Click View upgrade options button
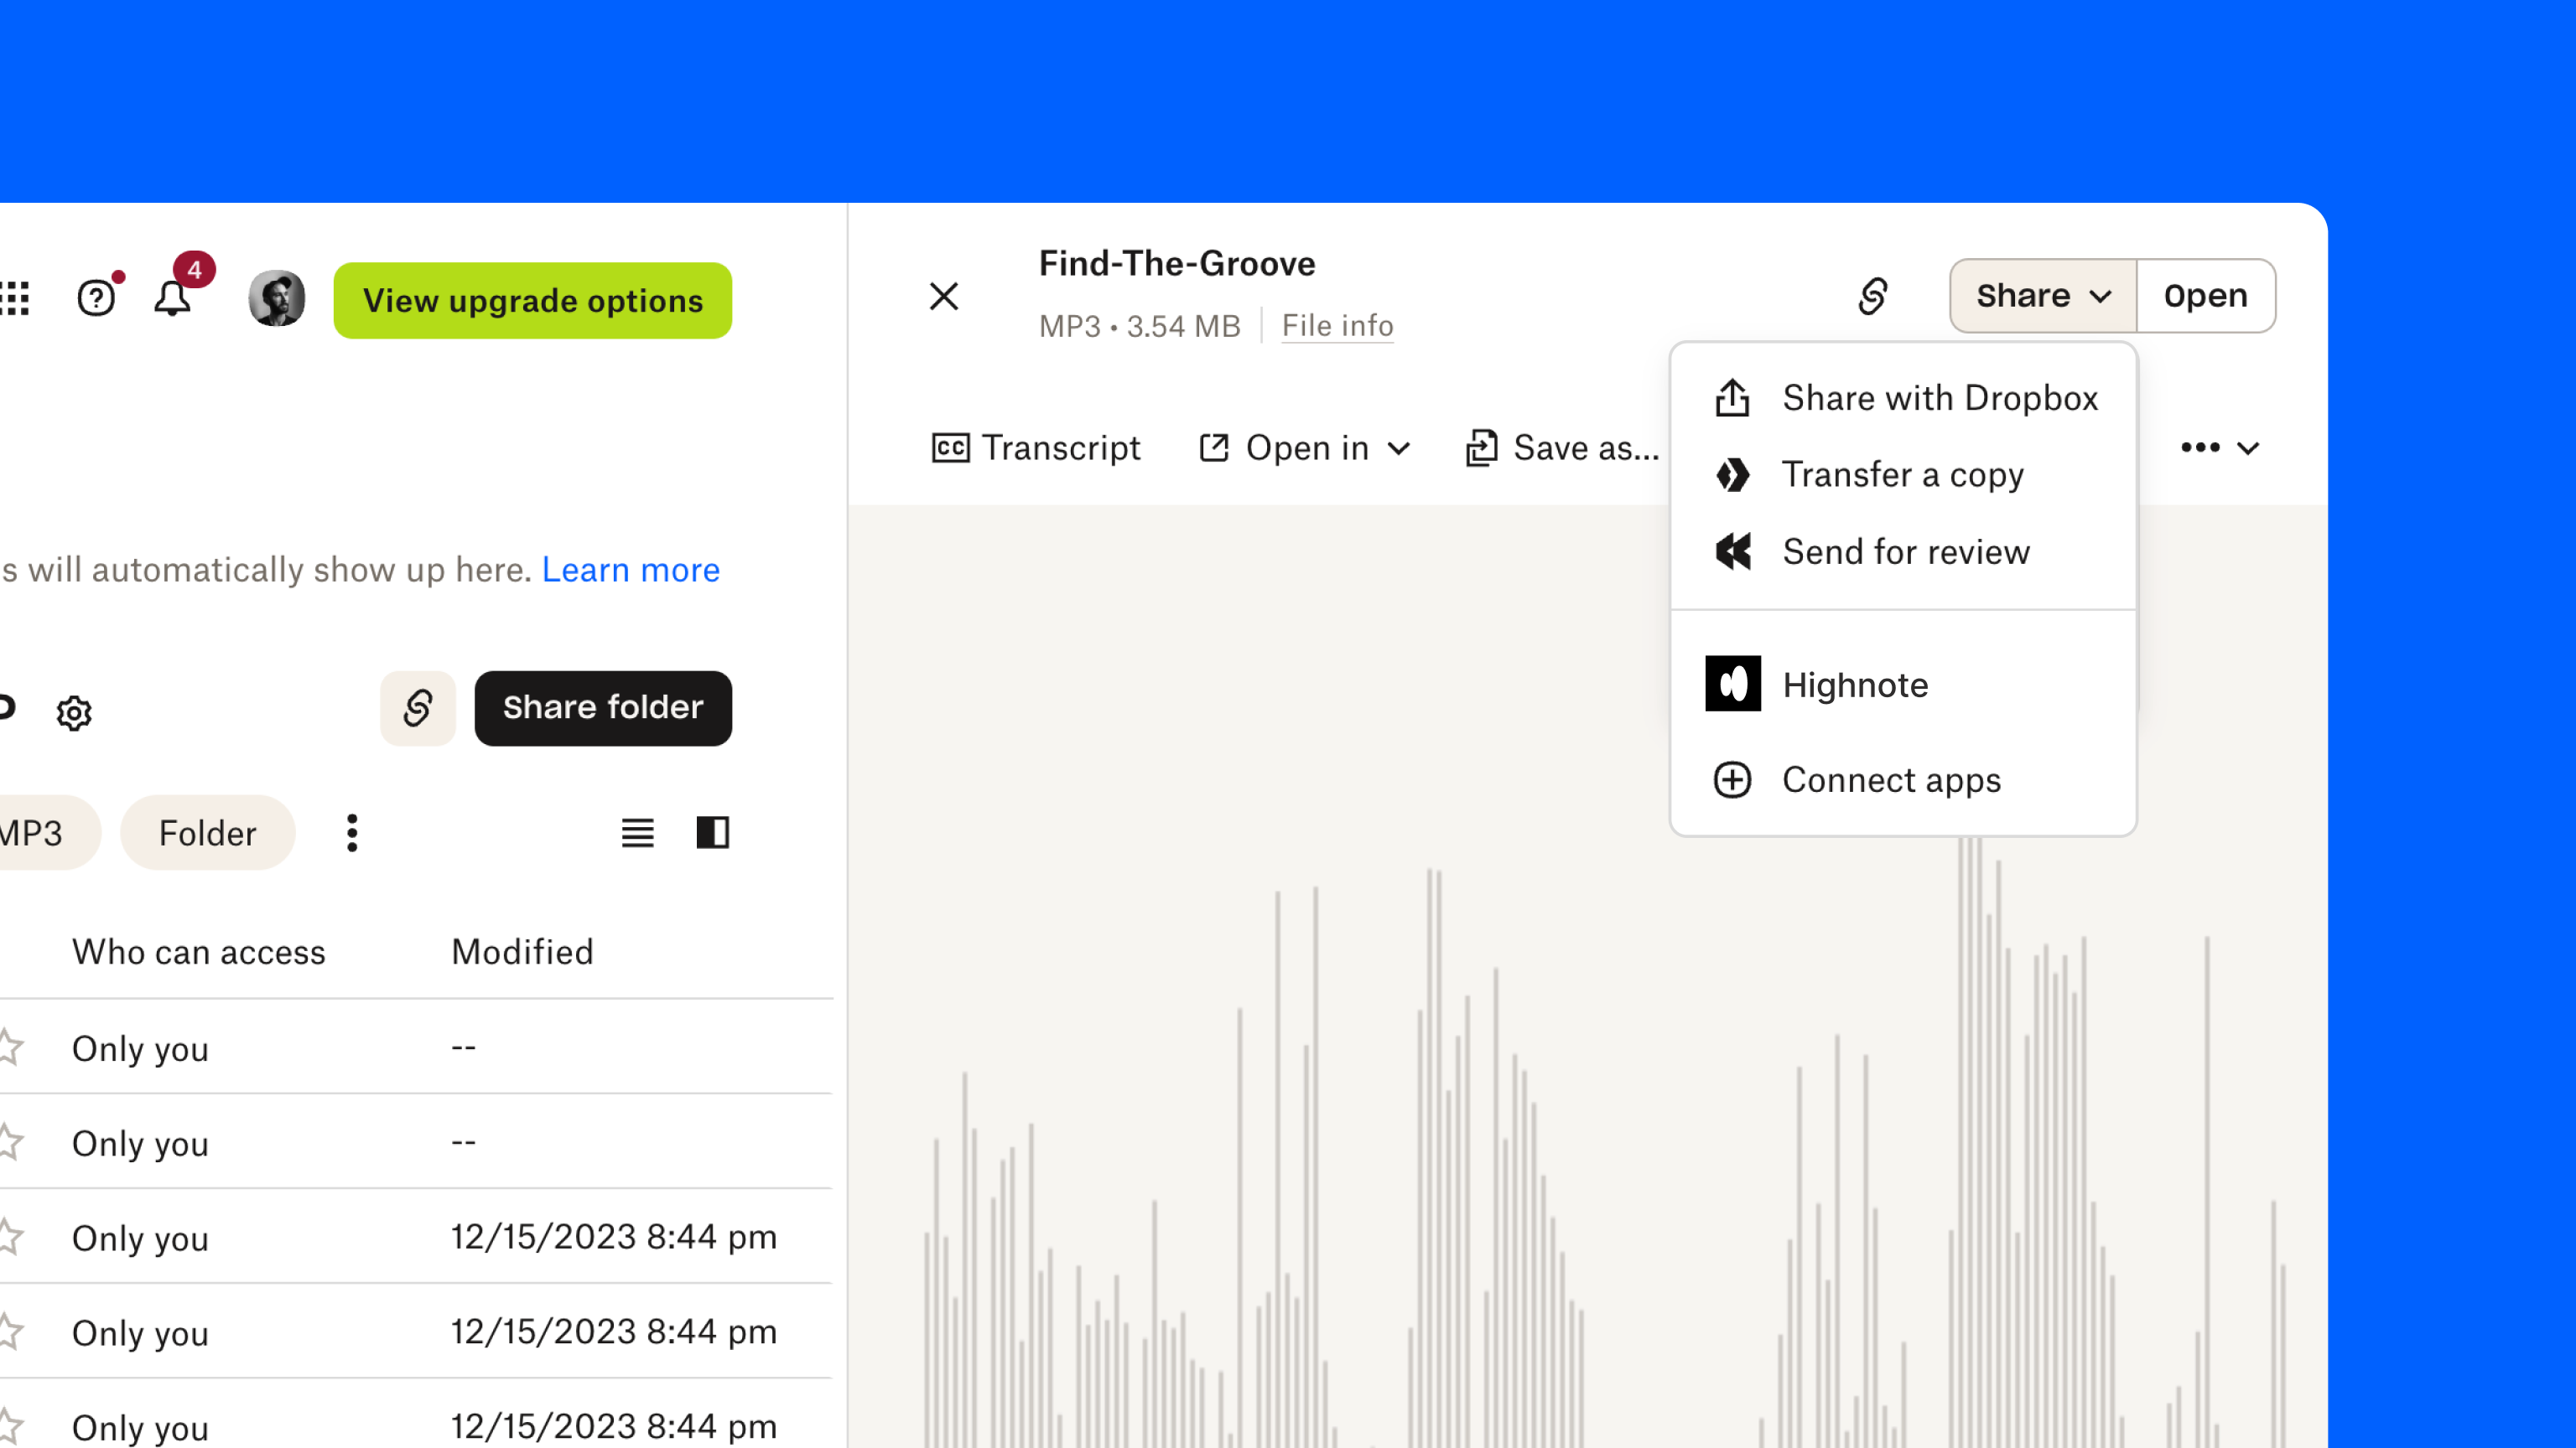Image resolution: width=2576 pixels, height=1448 pixels. tap(533, 301)
